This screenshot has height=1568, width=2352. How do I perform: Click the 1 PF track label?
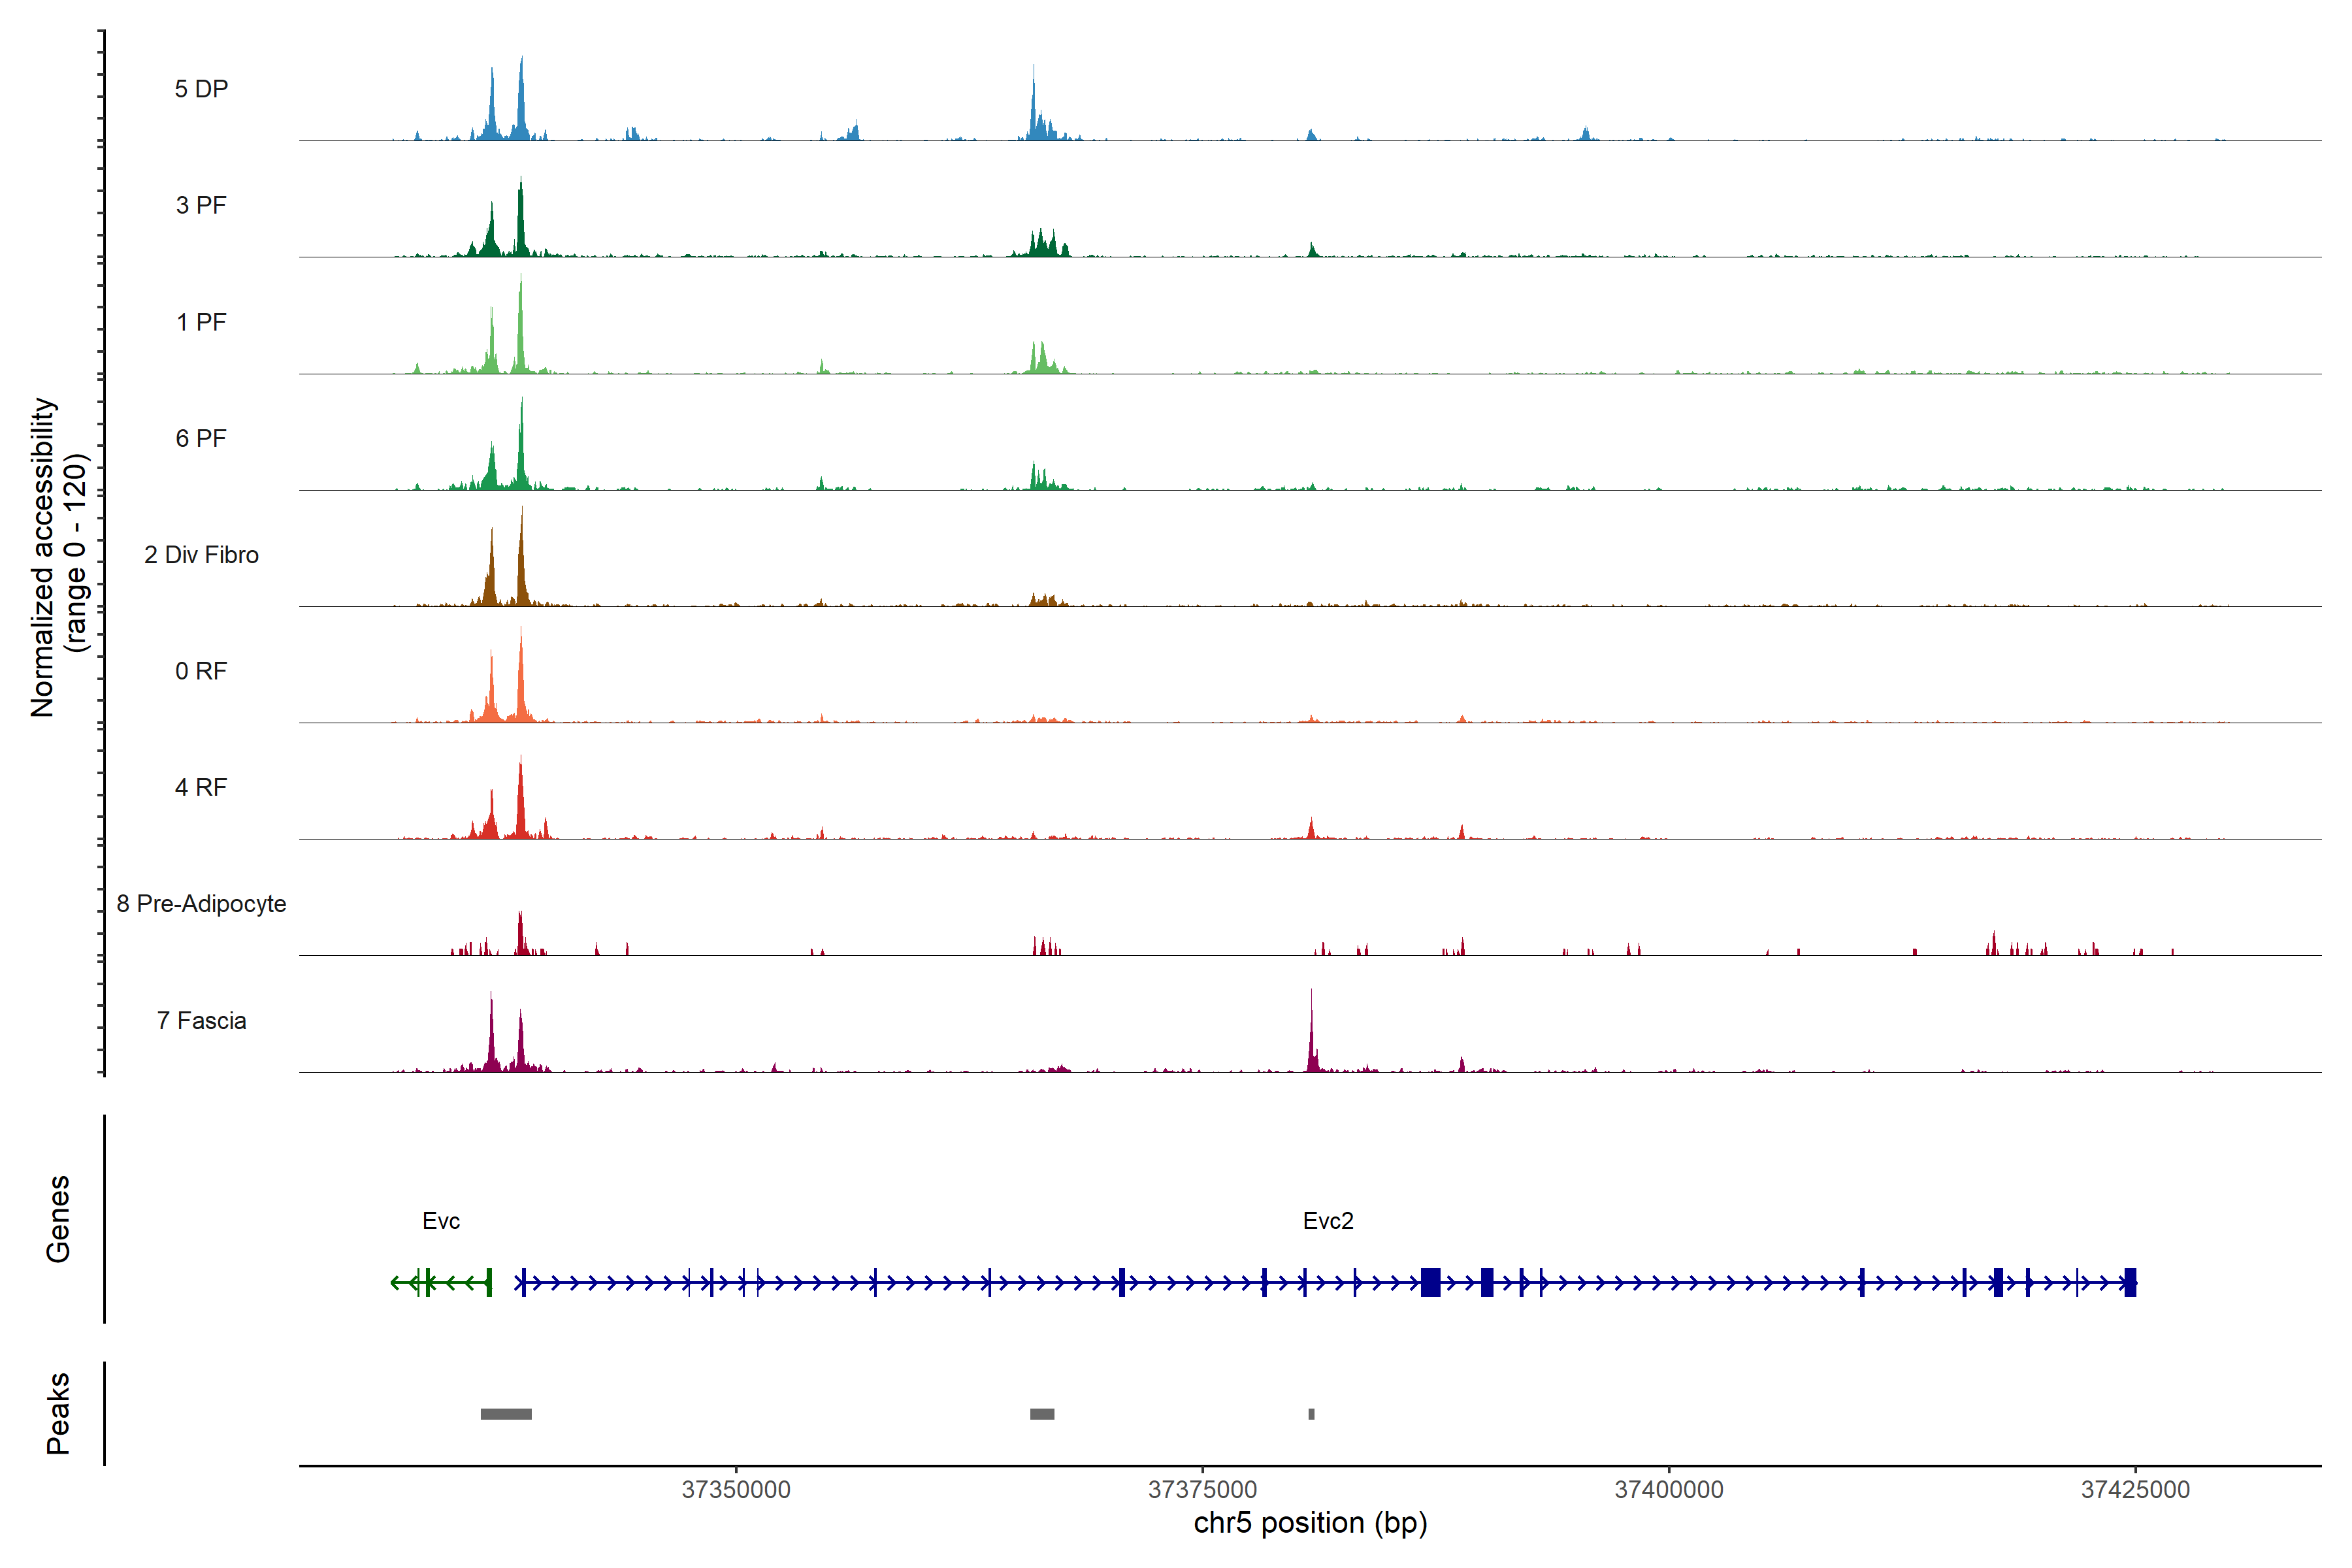pos(201,322)
